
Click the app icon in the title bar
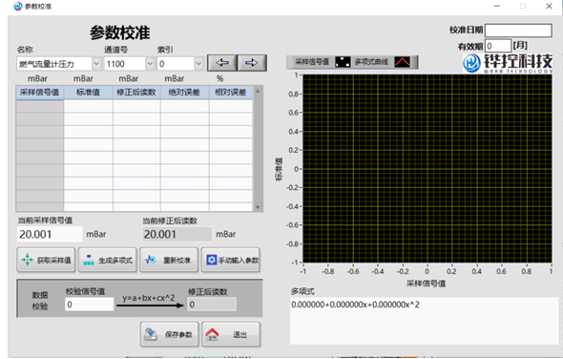(18, 6)
